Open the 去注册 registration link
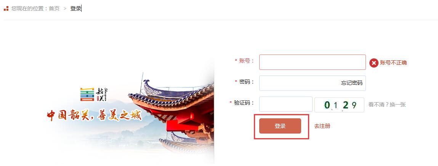 pyautogui.click(x=322, y=126)
